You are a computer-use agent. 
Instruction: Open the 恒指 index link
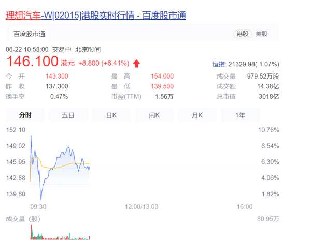pos(219,64)
